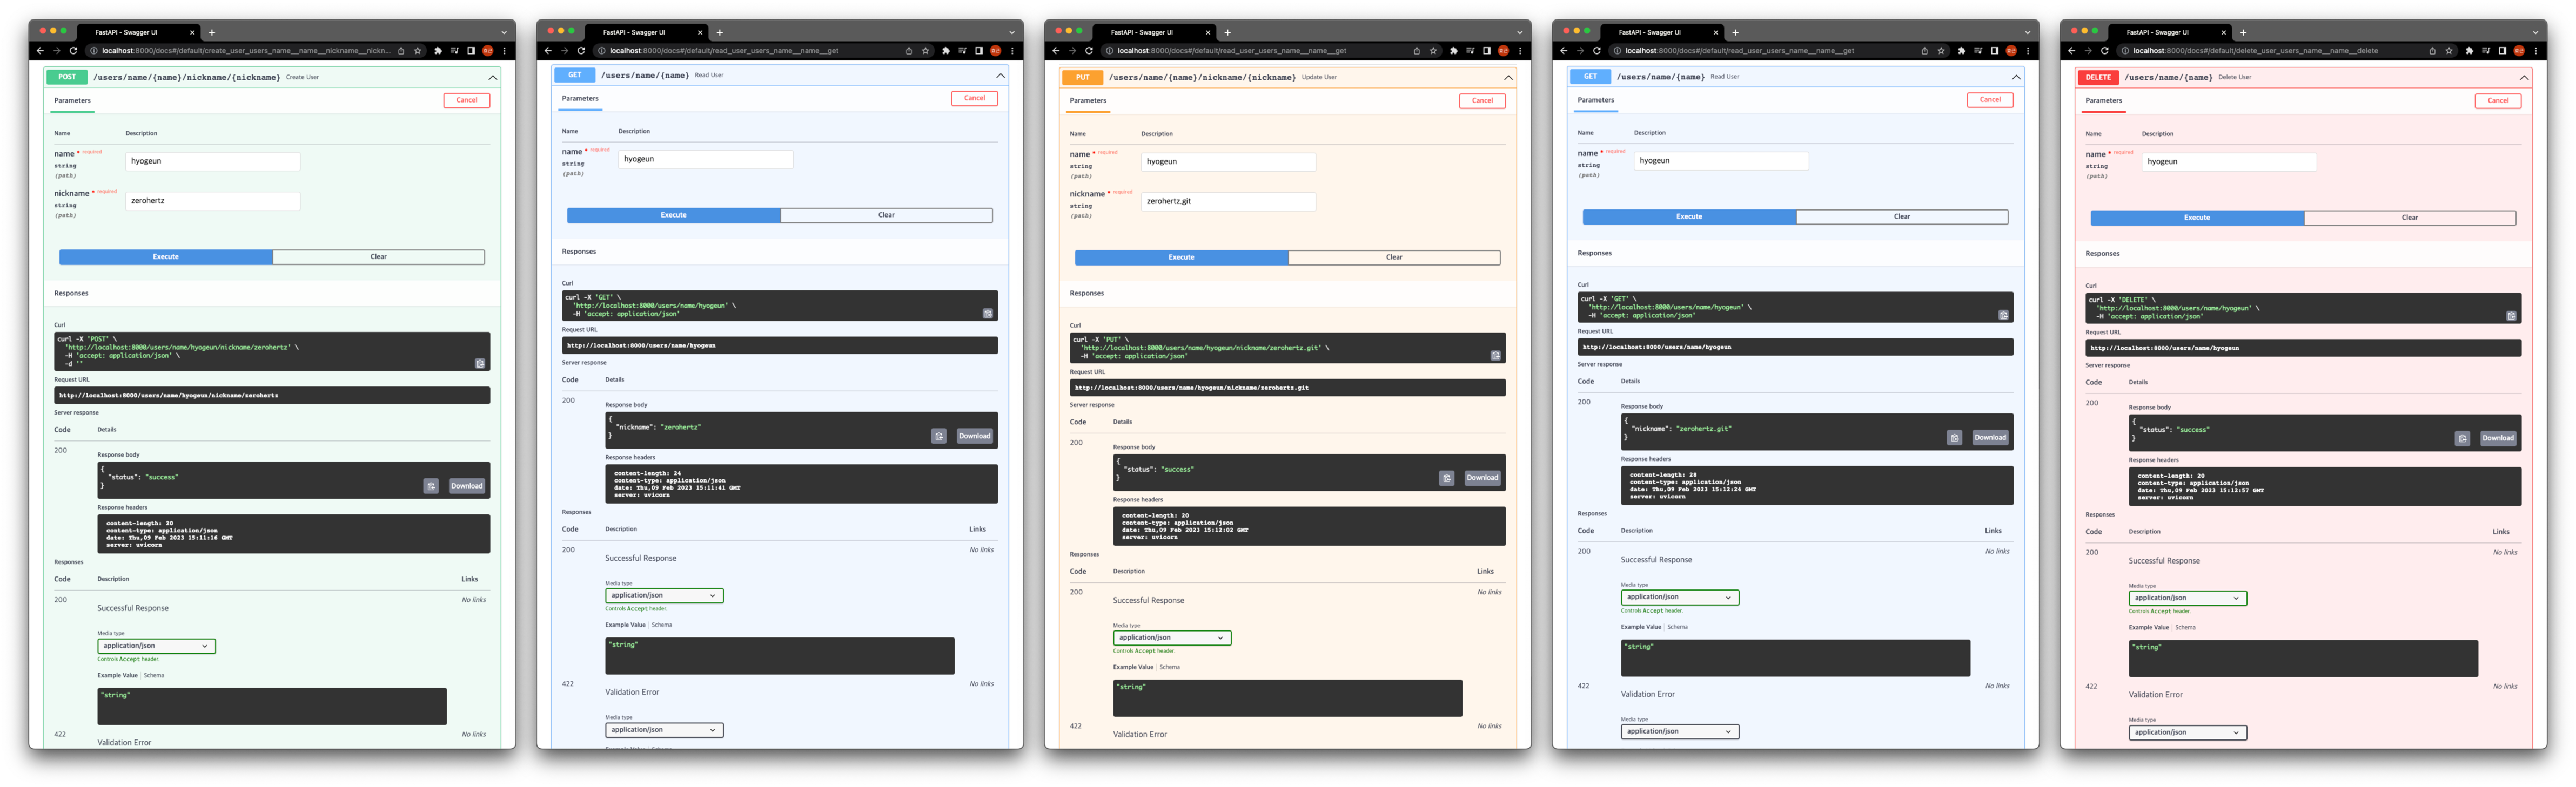Click the PUT method badge

[x=1083, y=77]
